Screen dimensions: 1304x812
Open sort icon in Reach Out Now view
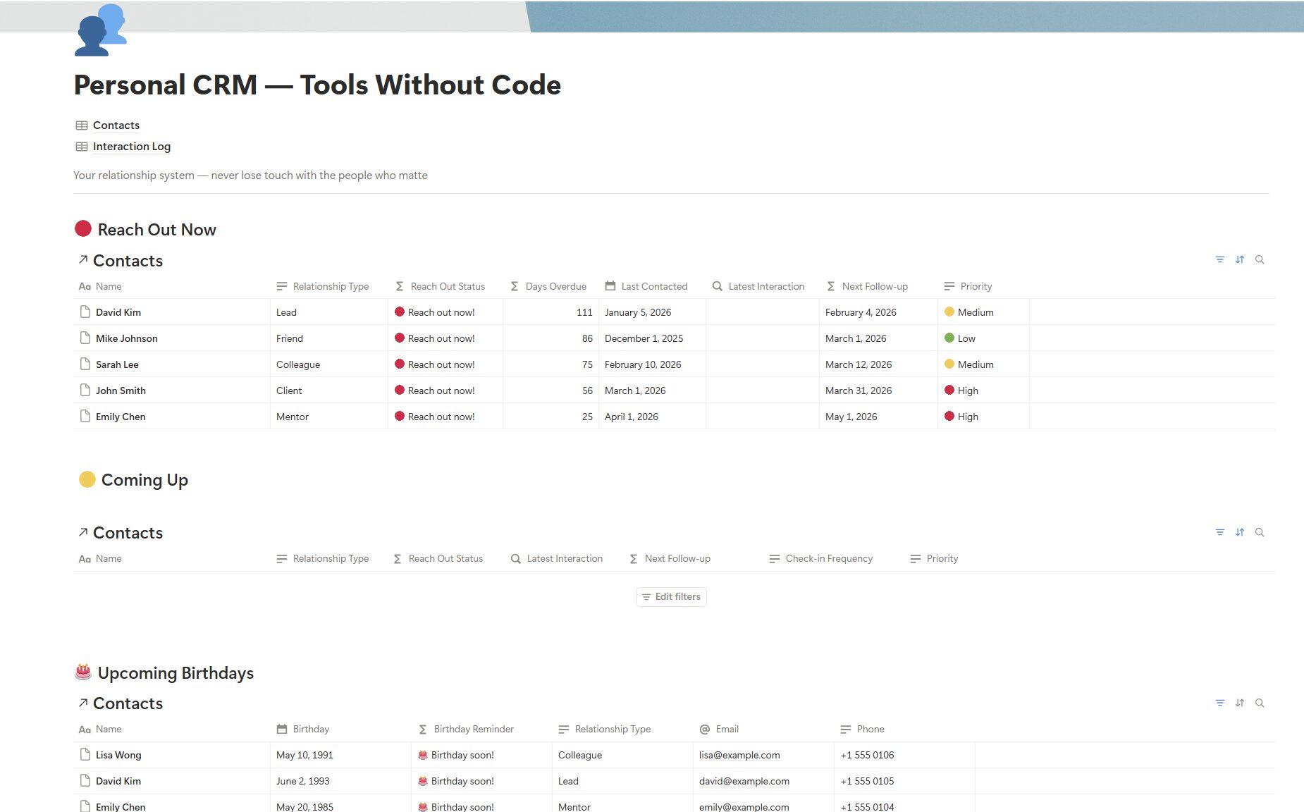[x=1240, y=259]
